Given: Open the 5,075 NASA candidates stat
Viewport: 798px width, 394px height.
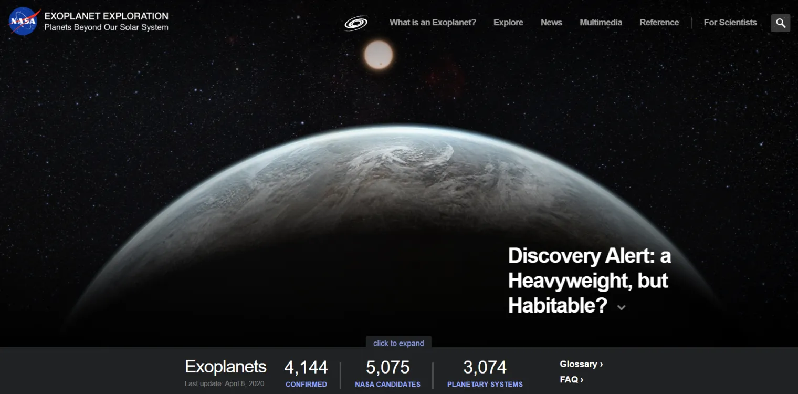Looking at the screenshot, I should (387, 374).
